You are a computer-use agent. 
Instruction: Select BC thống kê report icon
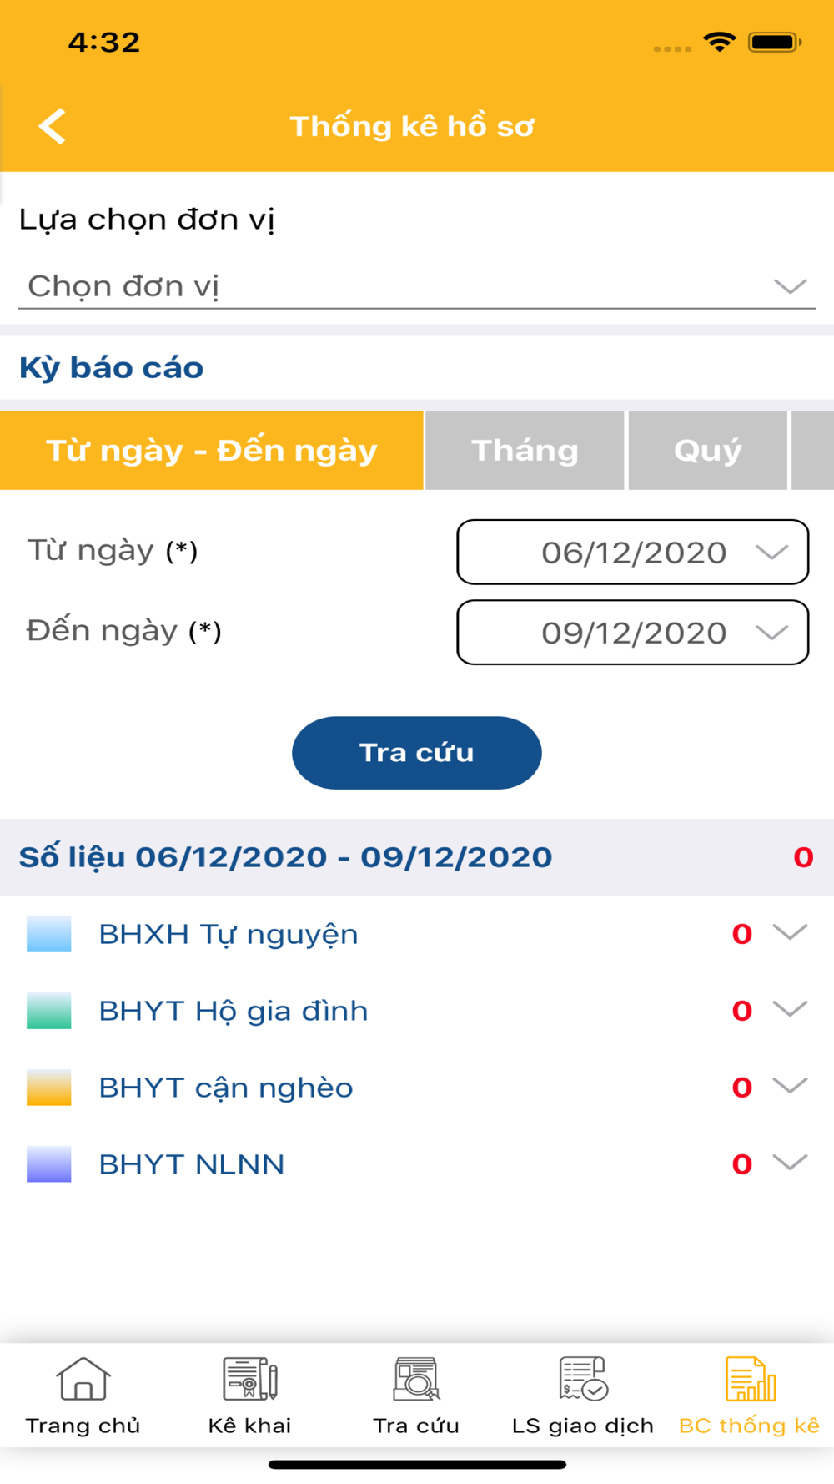(x=750, y=1379)
